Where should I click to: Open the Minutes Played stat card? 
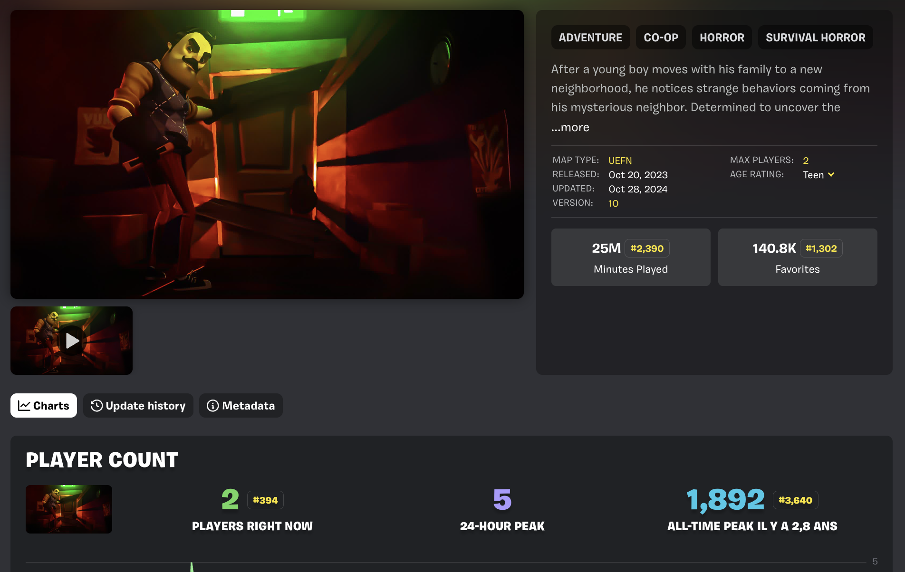631,257
